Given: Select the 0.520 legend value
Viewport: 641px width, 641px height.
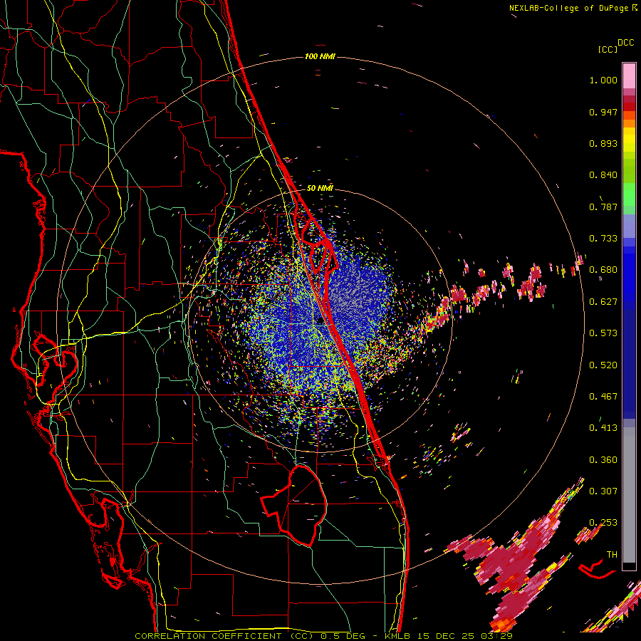Looking at the screenshot, I should click(603, 365).
